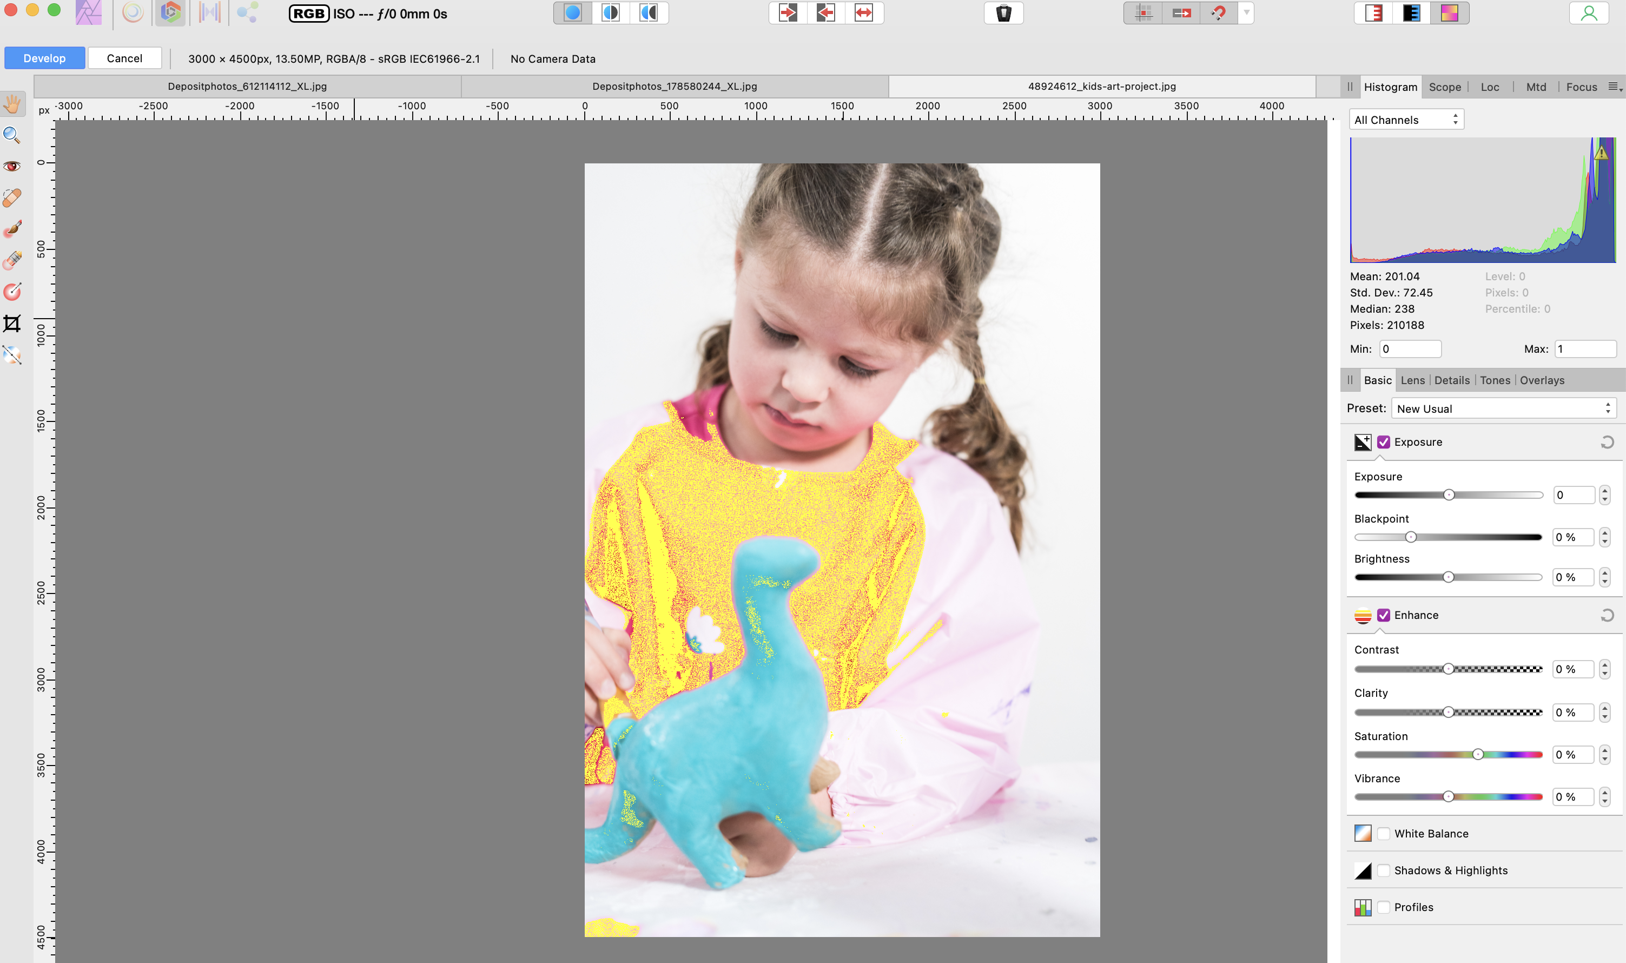Image resolution: width=1626 pixels, height=963 pixels.
Task: Open the Depositphotos_178580244_XL.jpg document tab
Action: pyautogui.click(x=675, y=87)
